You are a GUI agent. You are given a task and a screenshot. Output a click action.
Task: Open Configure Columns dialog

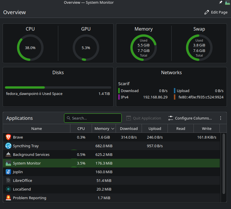pyautogui.click(x=190, y=118)
